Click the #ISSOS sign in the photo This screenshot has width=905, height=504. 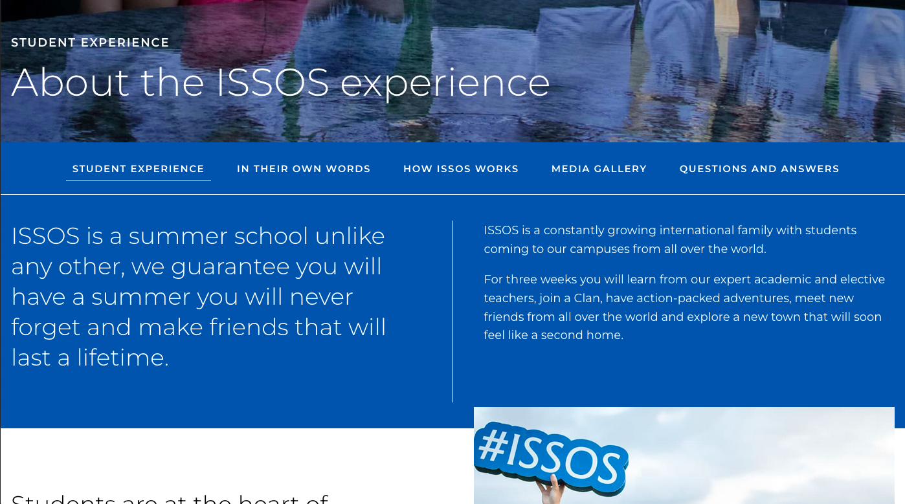550,452
